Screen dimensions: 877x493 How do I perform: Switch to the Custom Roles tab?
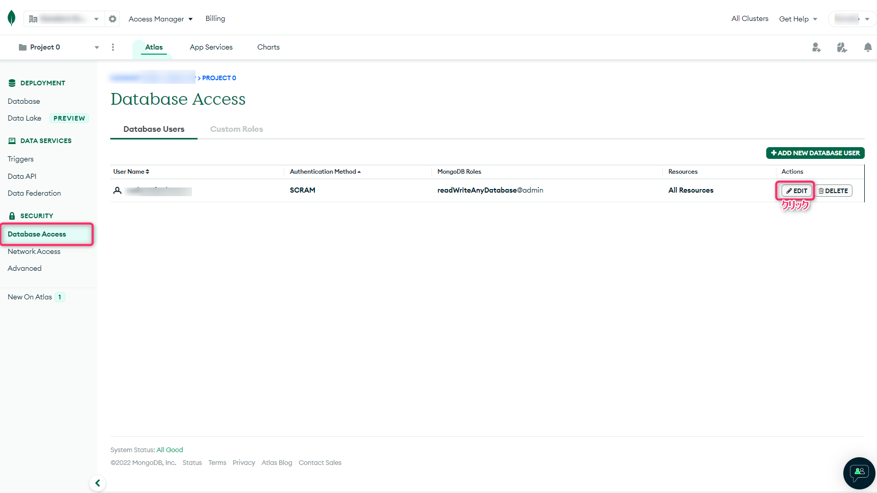pos(236,129)
